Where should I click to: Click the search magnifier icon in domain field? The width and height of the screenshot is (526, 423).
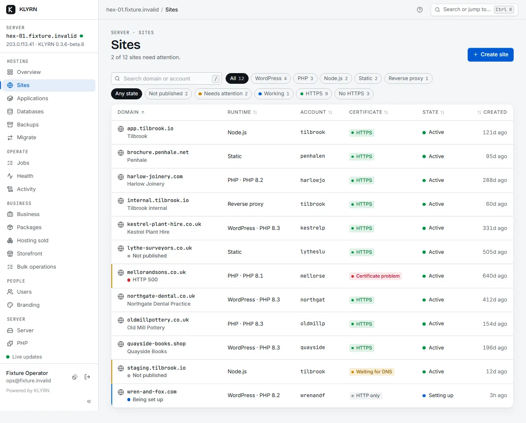click(x=118, y=79)
